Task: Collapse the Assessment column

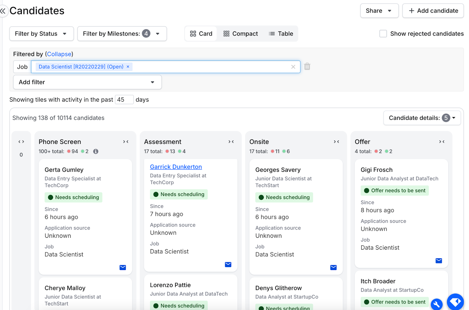Action: click(x=231, y=142)
